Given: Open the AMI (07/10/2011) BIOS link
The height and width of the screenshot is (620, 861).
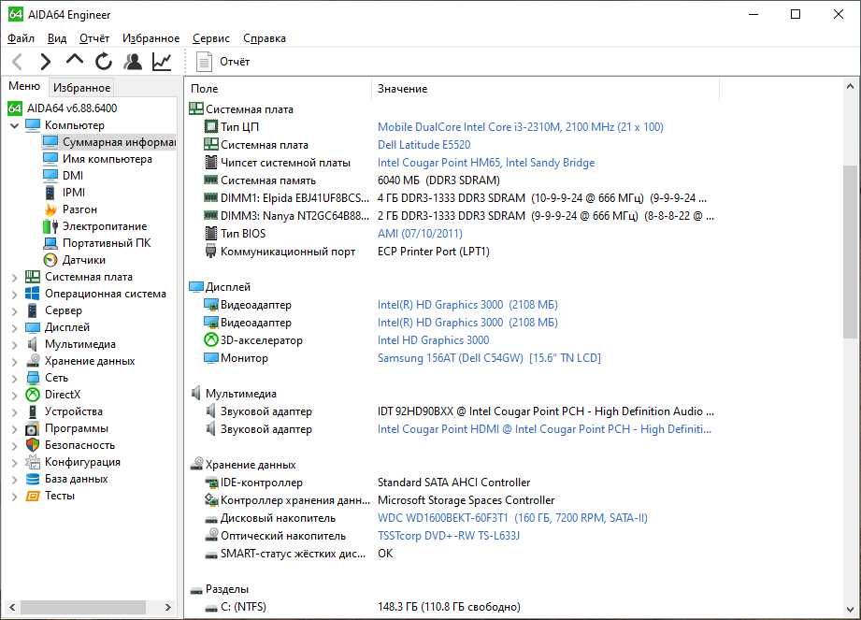Looking at the screenshot, I should click(420, 234).
